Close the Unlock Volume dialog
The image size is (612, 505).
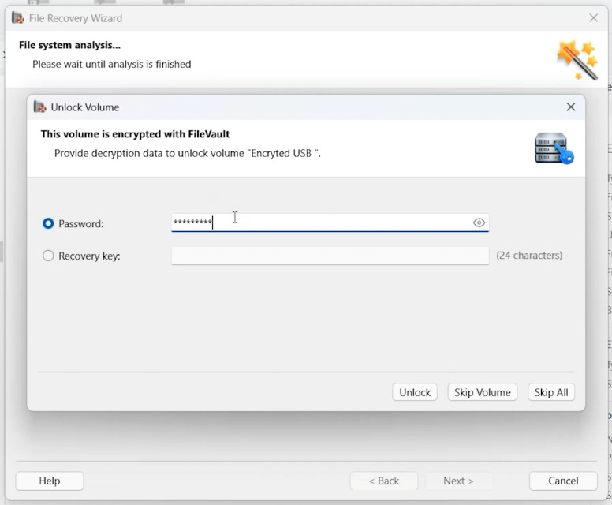pyautogui.click(x=571, y=107)
